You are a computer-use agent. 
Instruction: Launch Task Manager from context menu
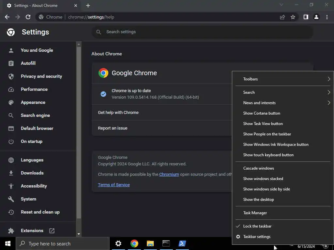pos(283,213)
